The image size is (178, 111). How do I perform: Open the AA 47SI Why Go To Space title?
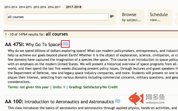33,44
